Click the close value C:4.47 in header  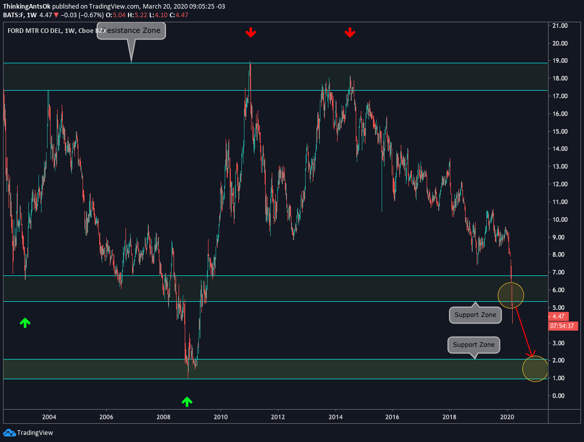[179, 15]
